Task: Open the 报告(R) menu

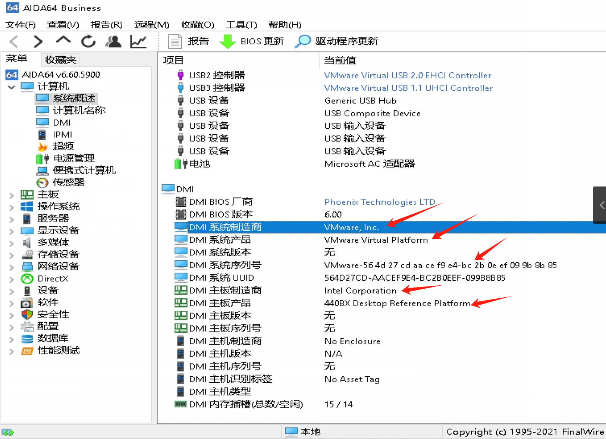Action: pyautogui.click(x=106, y=25)
